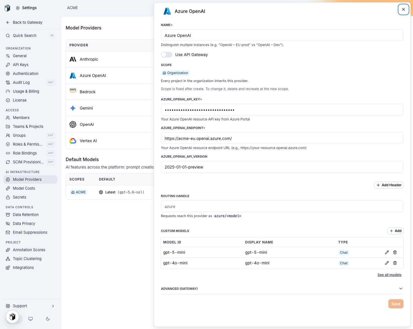Open Quick Search
Image resolution: width=413 pixels, height=329 pixels.
(x=30, y=35)
